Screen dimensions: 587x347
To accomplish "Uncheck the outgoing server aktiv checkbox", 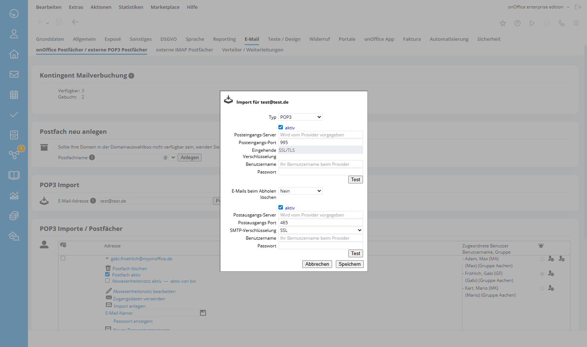I will click(x=281, y=207).
